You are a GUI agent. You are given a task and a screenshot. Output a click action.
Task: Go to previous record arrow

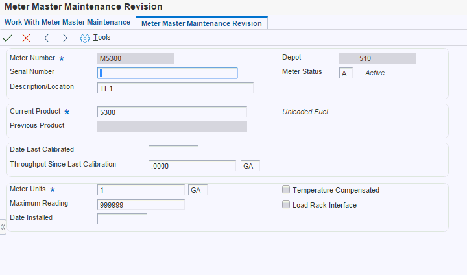[x=47, y=38]
